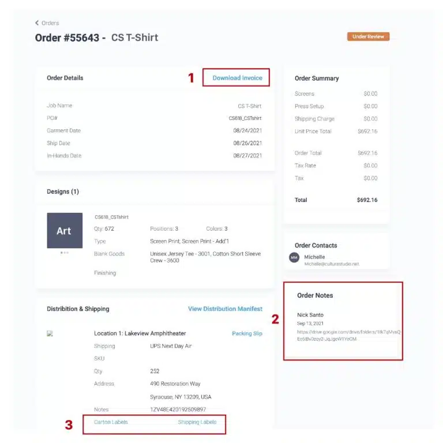This screenshot has height=443, width=443.
Task: Open Carton Labels link
Action: pos(111,422)
